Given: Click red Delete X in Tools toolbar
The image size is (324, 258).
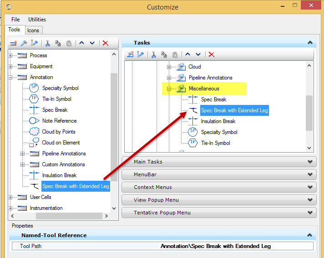Looking at the screenshot, I should [106, 43].
